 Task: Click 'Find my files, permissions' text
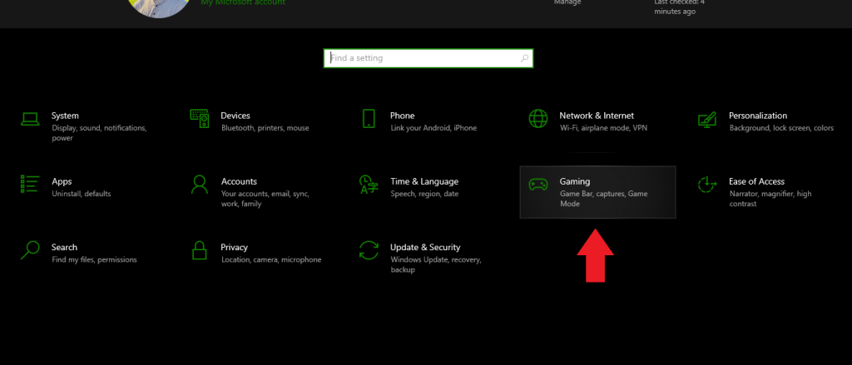click(x=95, y=259)
